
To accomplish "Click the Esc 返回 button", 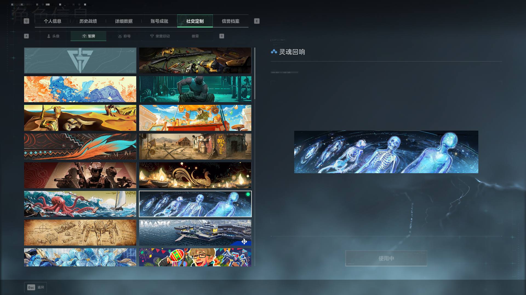I will [x=35, y=287].
